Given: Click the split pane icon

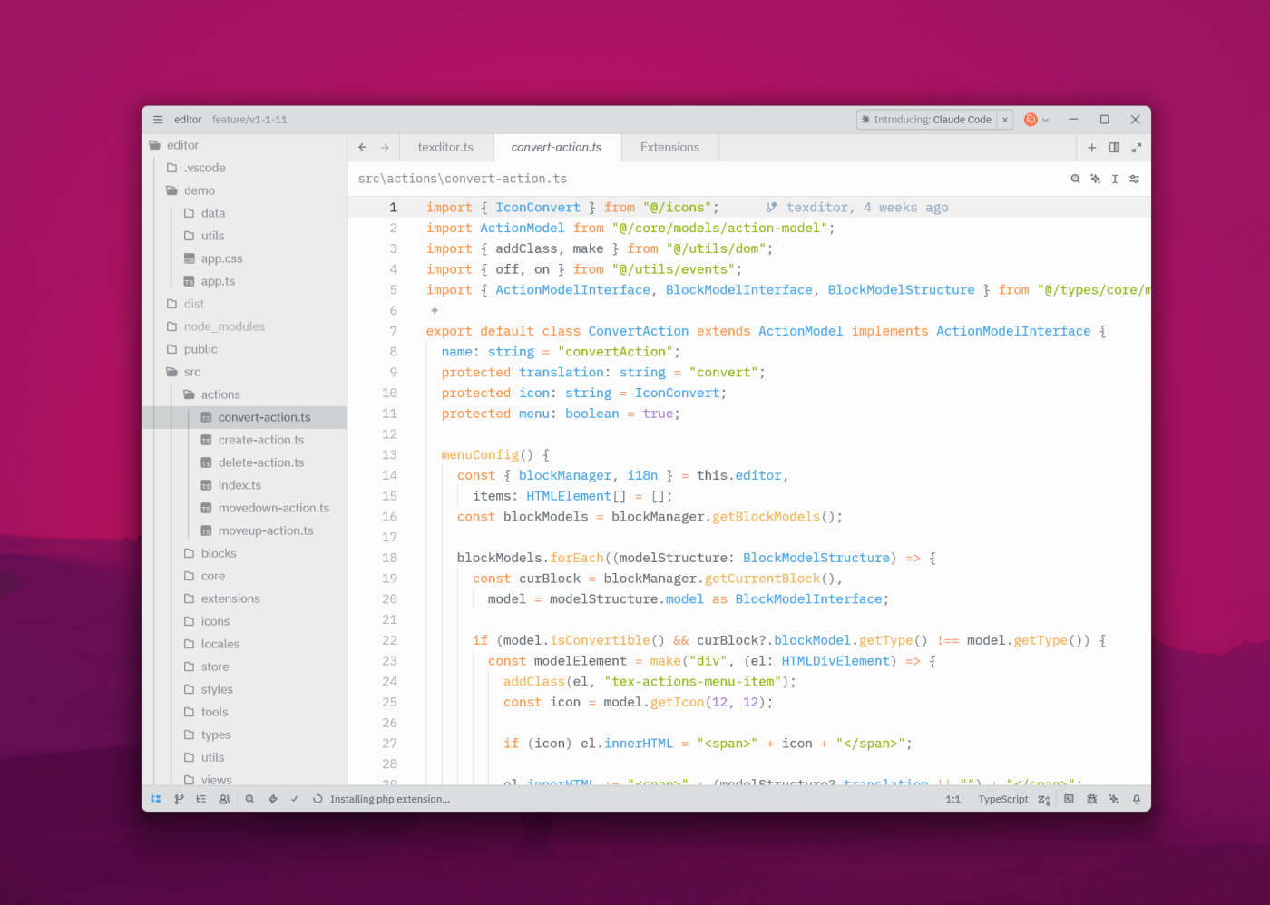Looking at the screenshot, I should pyautogui.click(x=1114, y=147).
